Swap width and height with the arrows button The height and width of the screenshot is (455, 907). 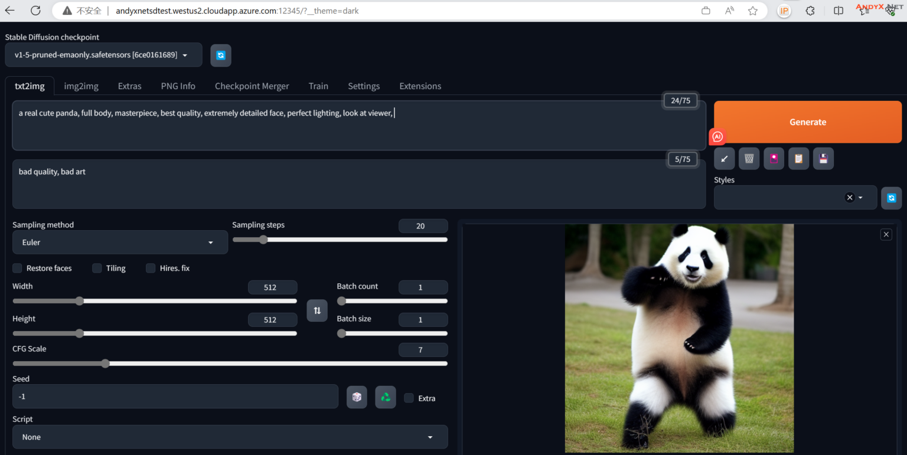point(317,310)
